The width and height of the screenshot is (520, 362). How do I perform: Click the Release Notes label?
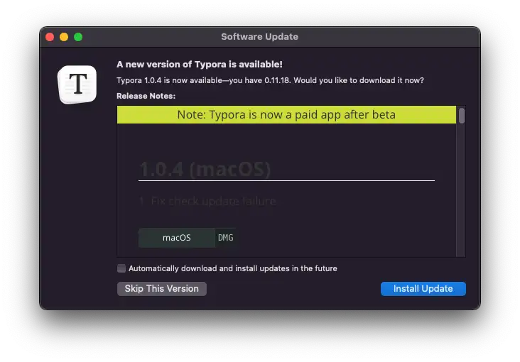pyautogui.click(x=146, y=96)
